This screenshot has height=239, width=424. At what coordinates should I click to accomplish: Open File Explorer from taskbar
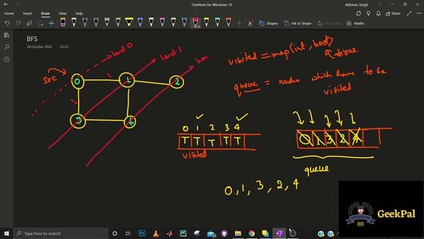click(238, 233)
